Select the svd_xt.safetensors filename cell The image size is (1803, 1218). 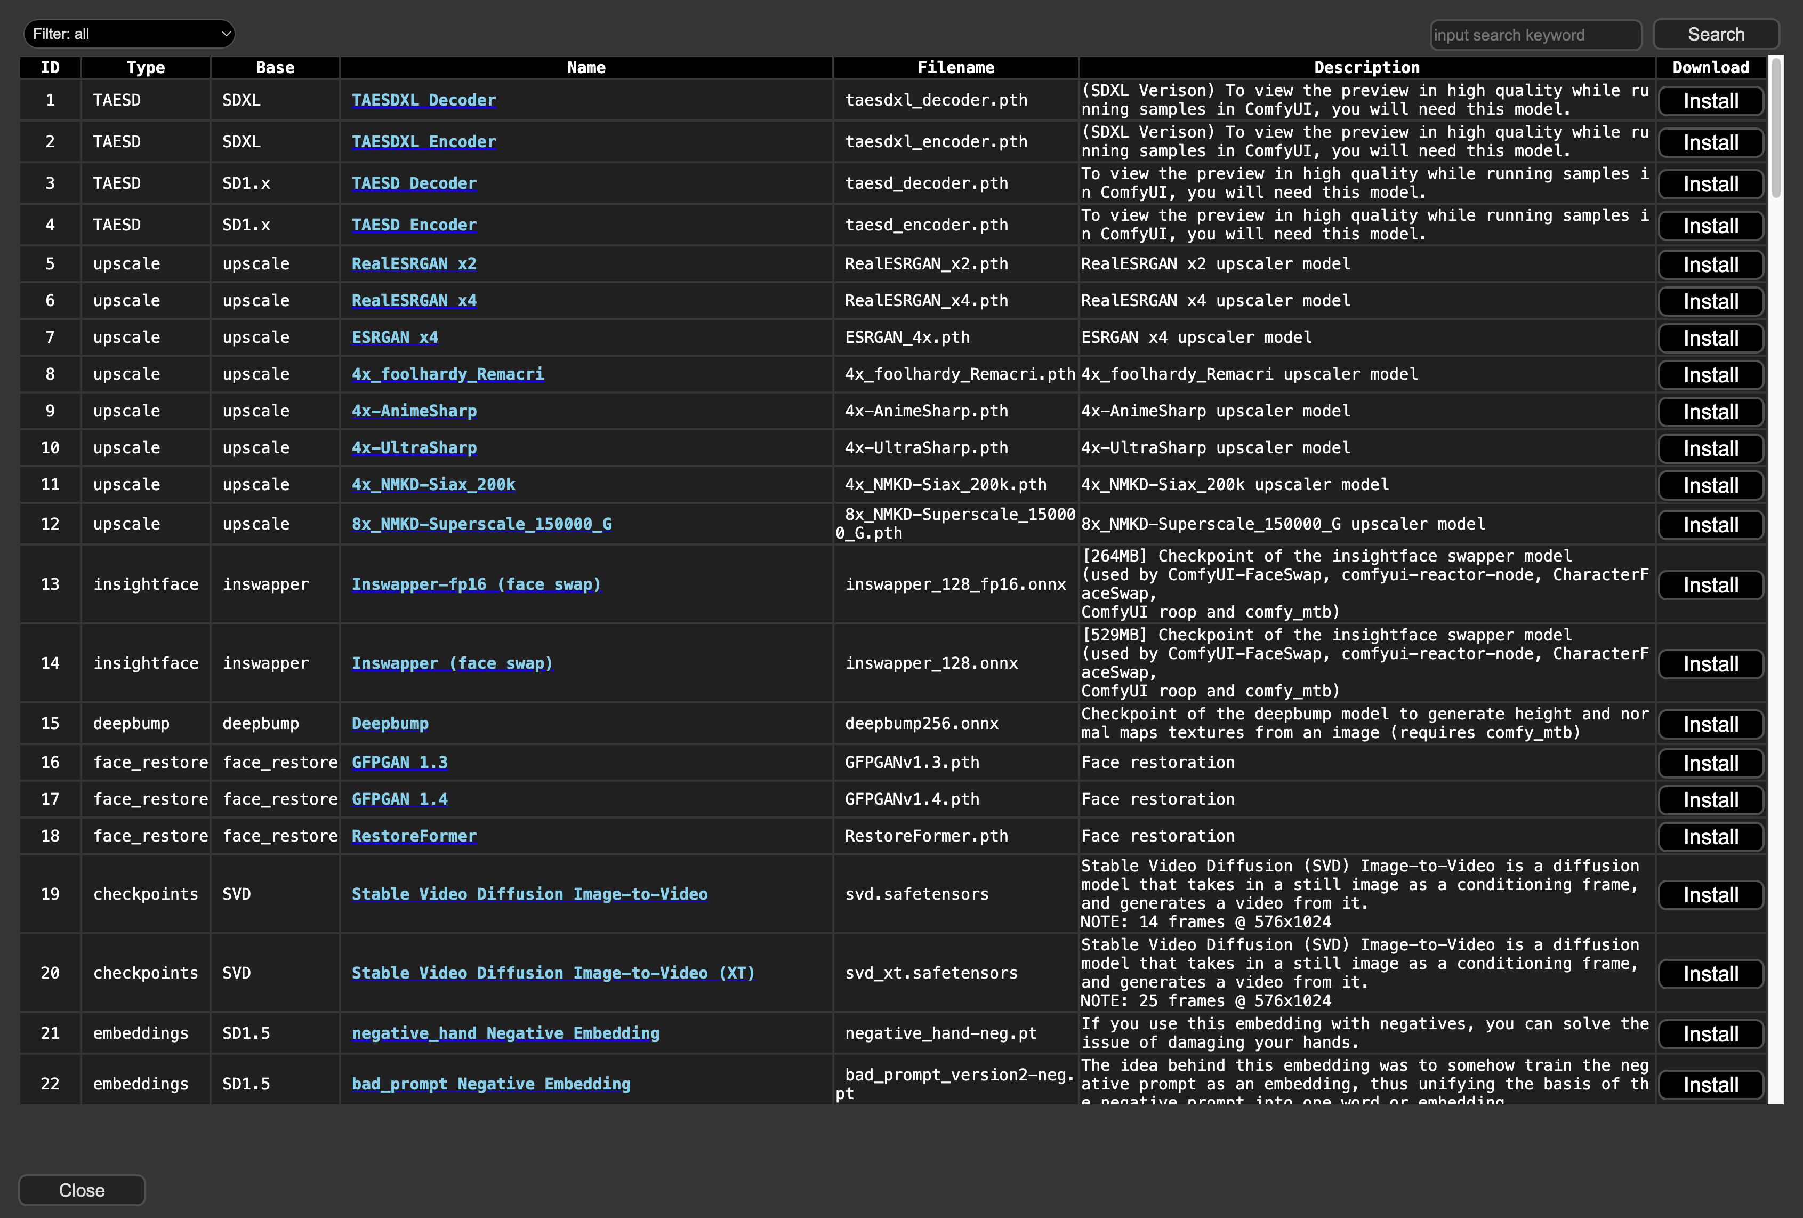coord(956,973)
